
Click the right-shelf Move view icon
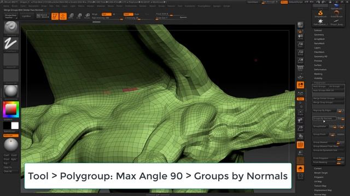[300, 120]
